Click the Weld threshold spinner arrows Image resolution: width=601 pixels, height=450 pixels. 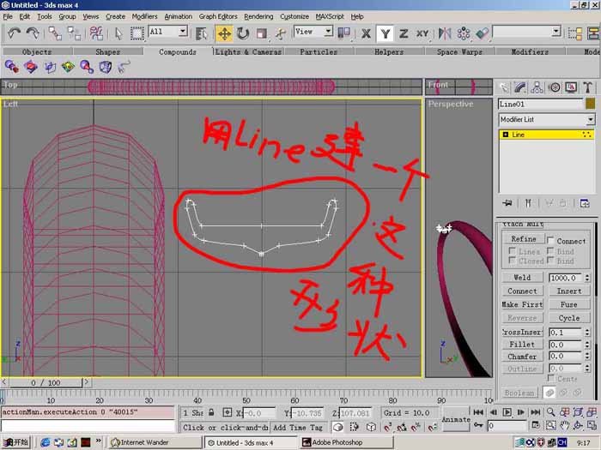pos(587,278)
